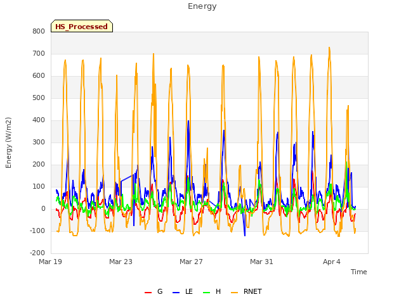This screenshot has width=406, height=304.
Task: Toggle the H series legend entry
Action: click(212, 291)
